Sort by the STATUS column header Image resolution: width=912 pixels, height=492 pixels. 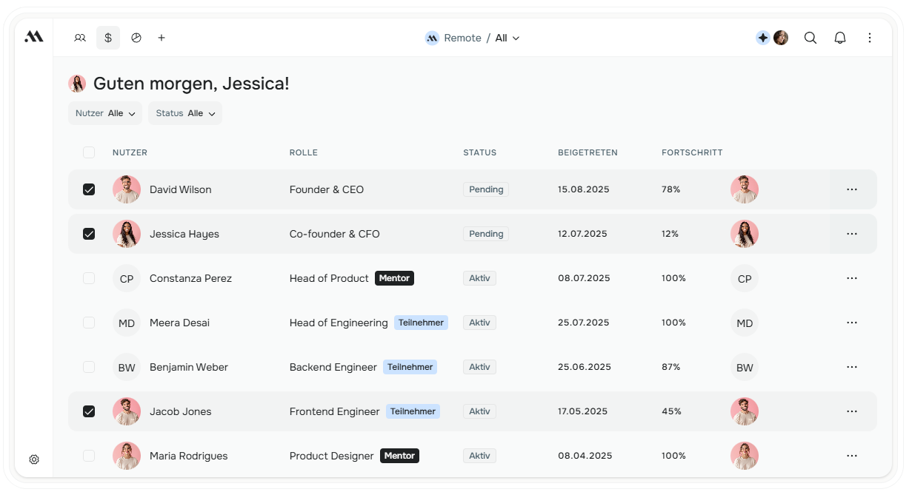480,152
